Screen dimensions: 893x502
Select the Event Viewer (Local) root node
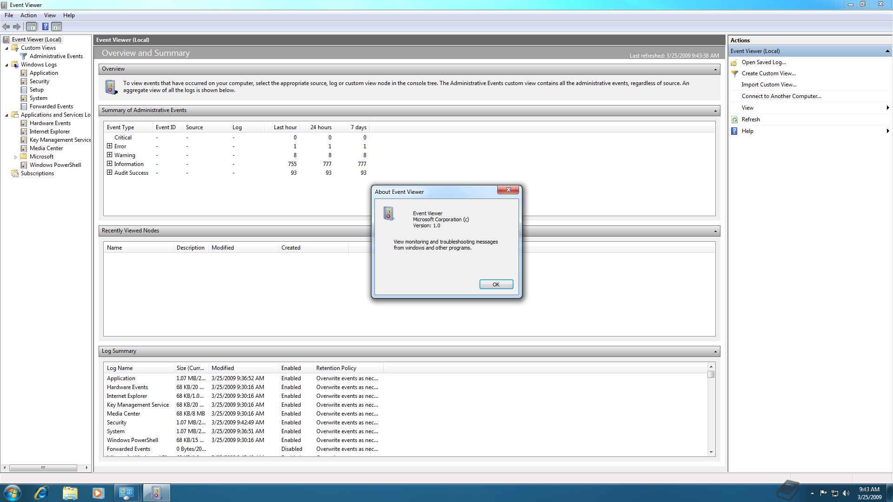pos(36,40)
